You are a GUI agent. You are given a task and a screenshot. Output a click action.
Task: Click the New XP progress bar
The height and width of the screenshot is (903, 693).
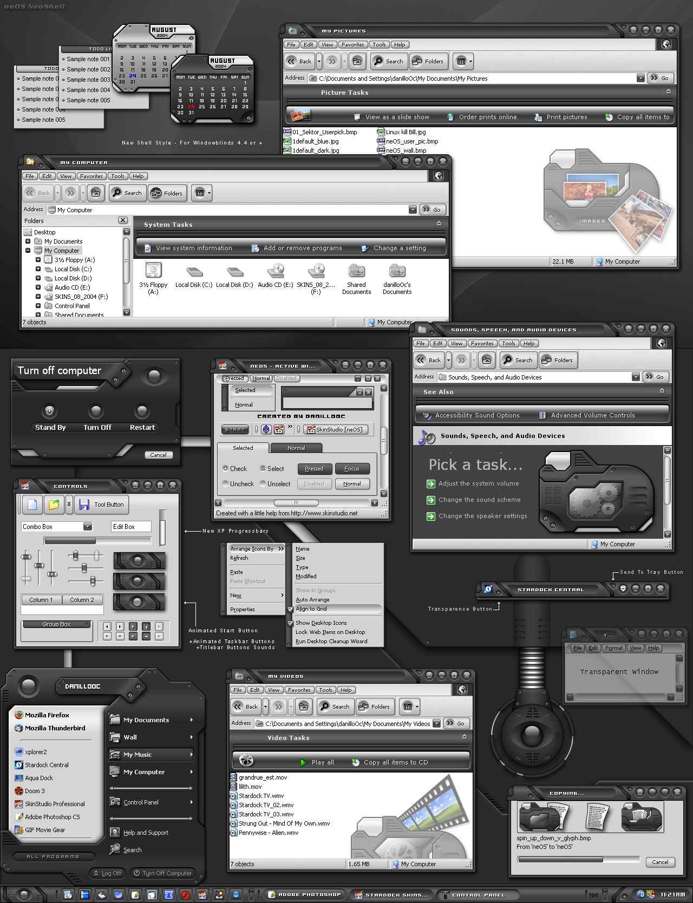(97, 540)
